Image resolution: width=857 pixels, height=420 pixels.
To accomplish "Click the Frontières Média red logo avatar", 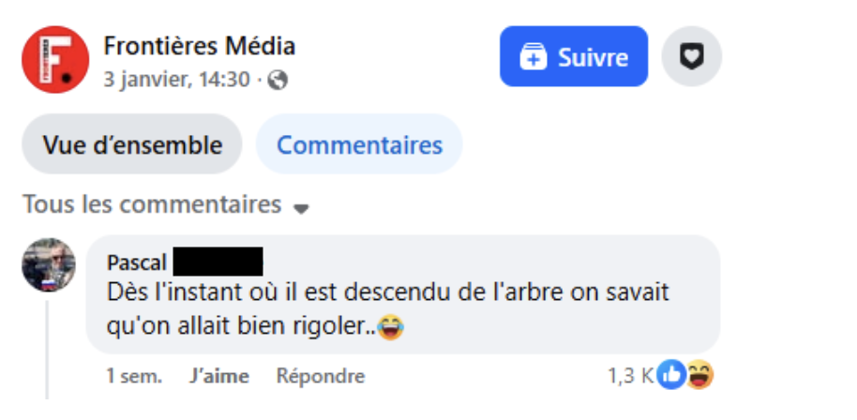I will 55,59.
